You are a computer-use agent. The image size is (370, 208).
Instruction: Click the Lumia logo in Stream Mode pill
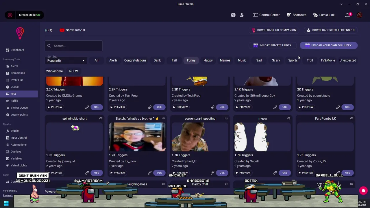click(x=10, y=15)
